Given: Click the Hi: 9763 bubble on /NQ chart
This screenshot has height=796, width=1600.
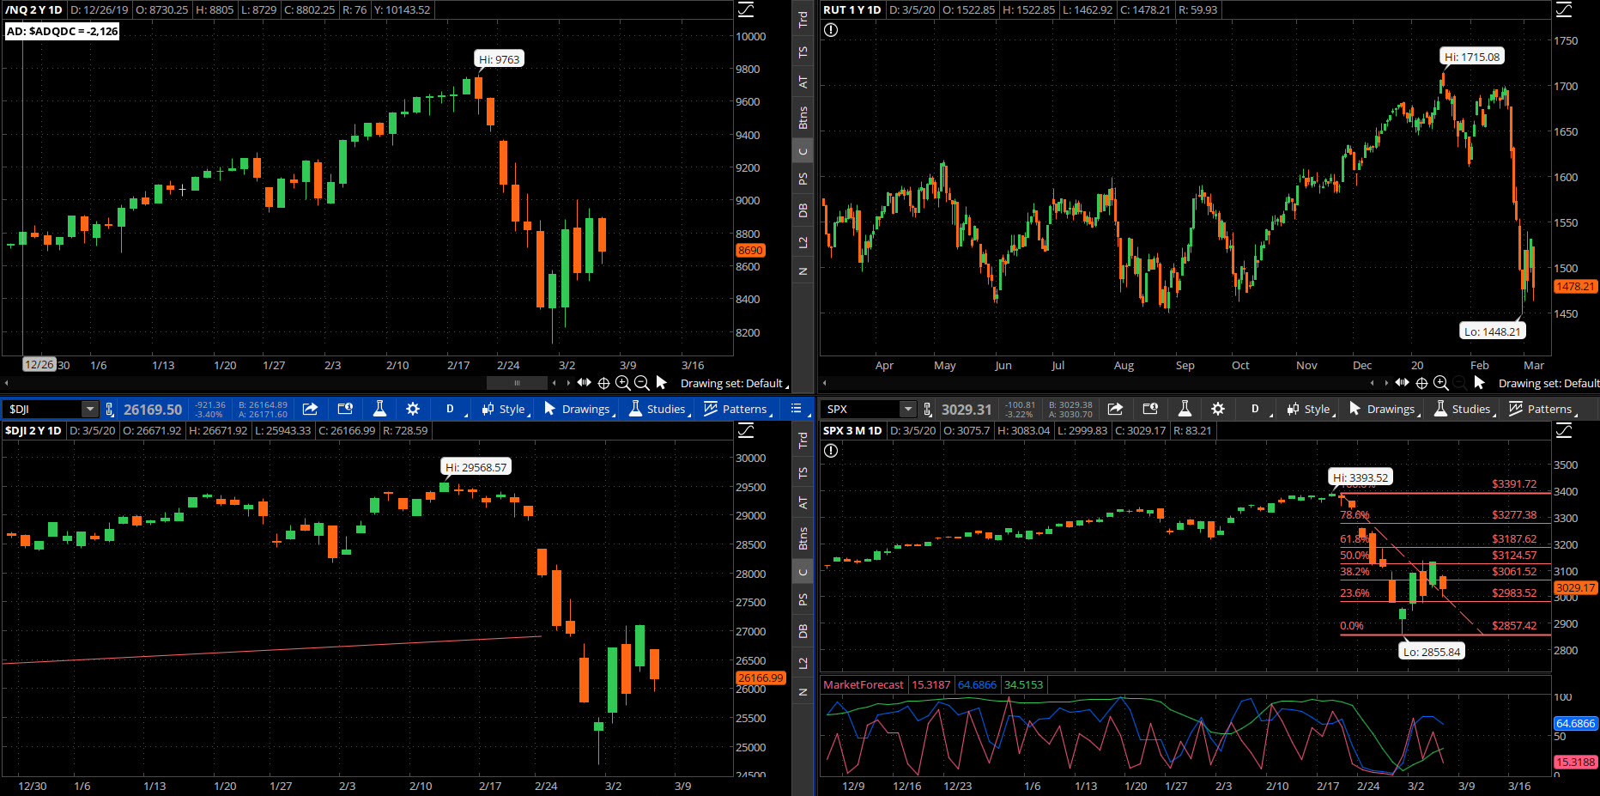Looking at the screenshot, I should (x=499, y=59).
